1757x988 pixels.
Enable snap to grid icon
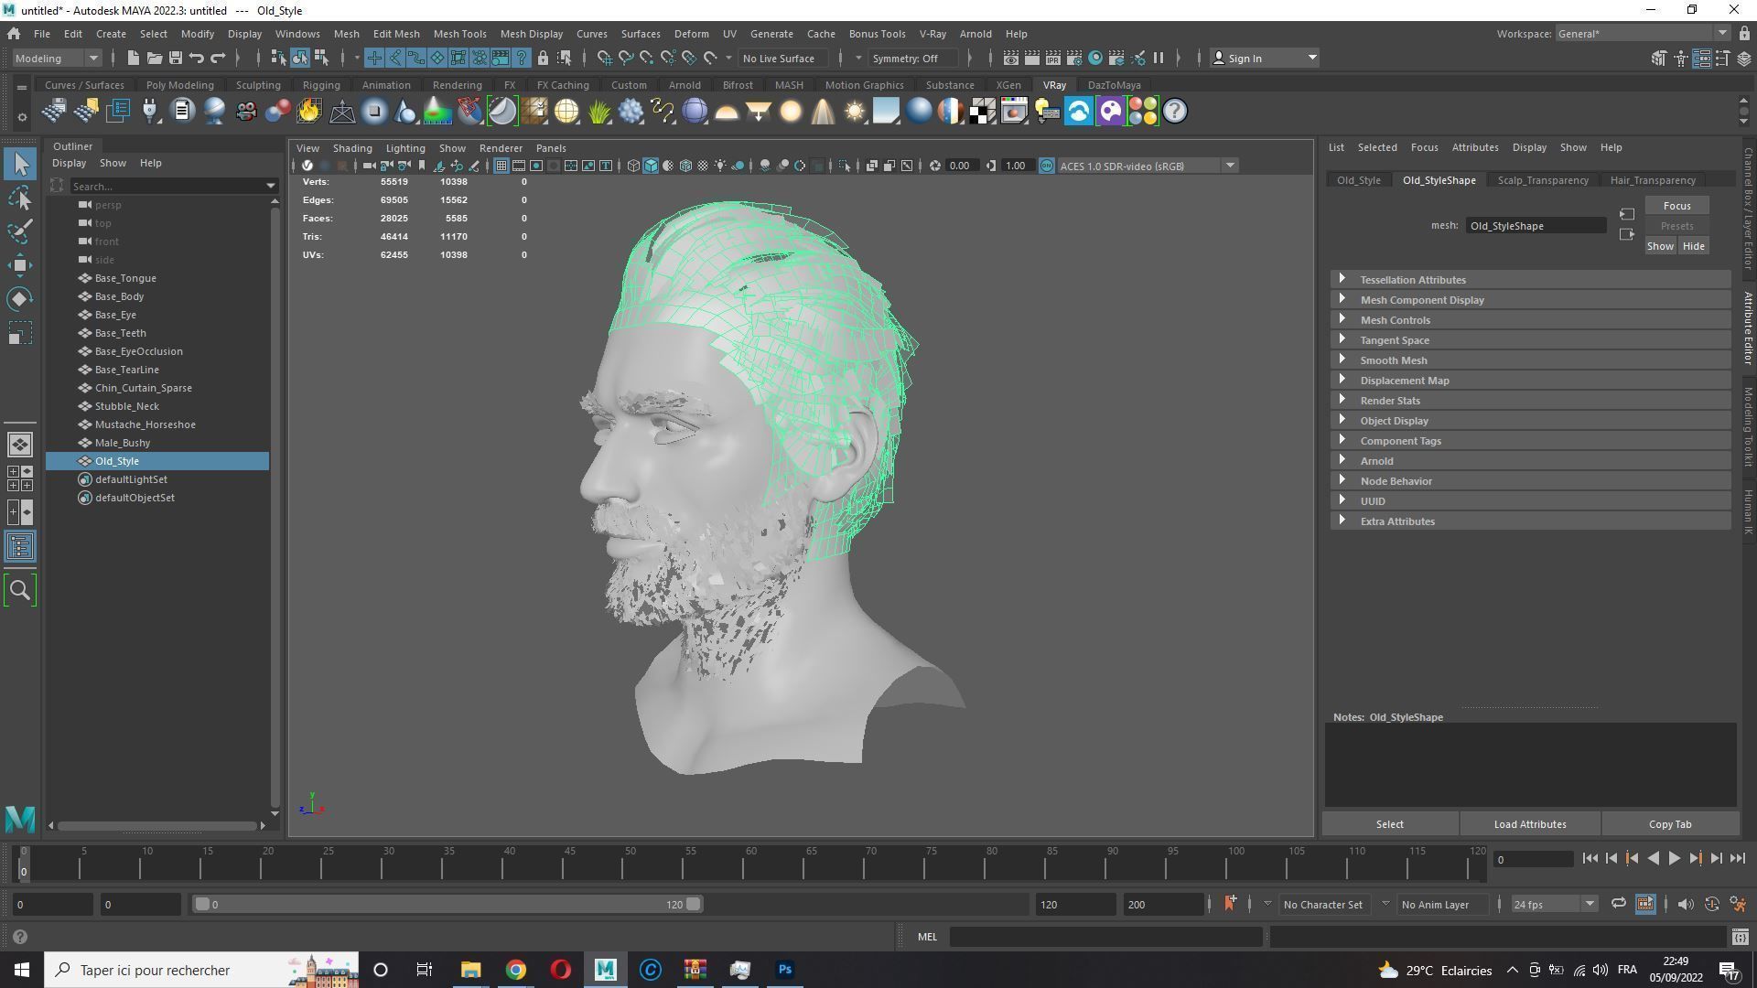point(605,58)
